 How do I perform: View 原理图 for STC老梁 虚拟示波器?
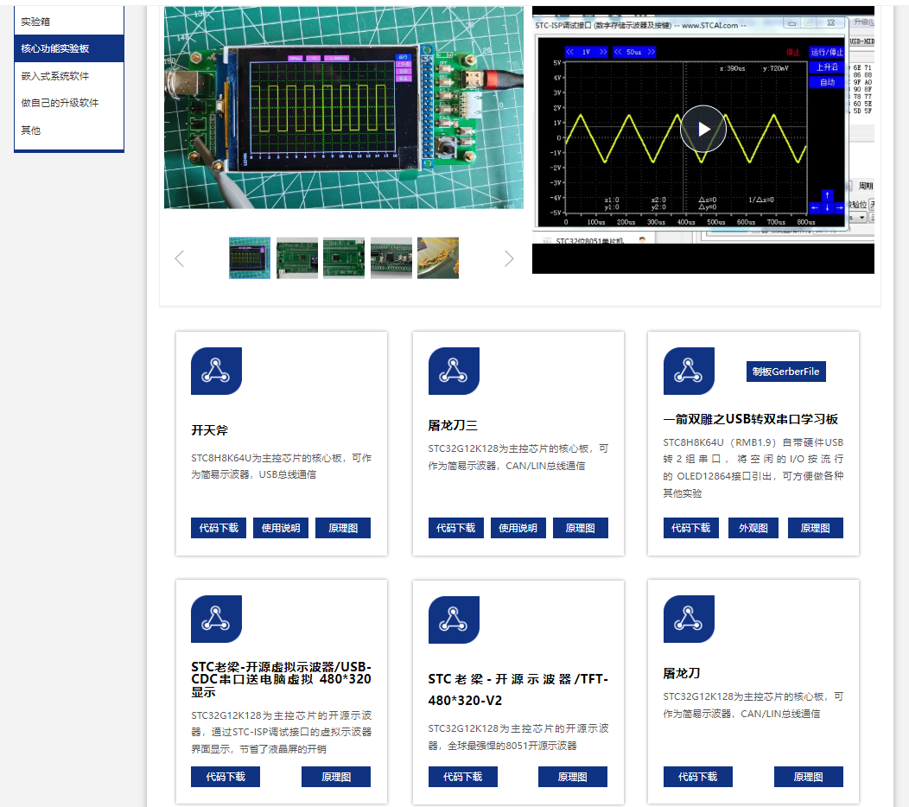[x=335, y=777]
